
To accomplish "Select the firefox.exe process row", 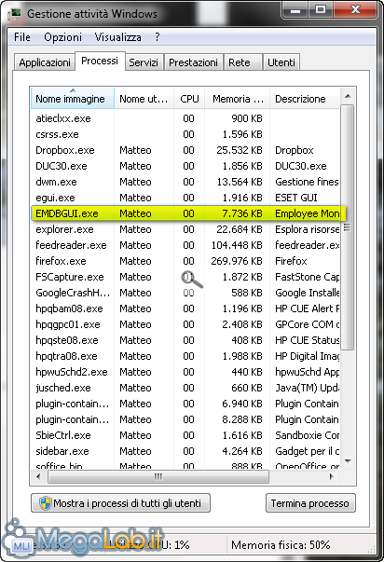I will coord(185,261).
